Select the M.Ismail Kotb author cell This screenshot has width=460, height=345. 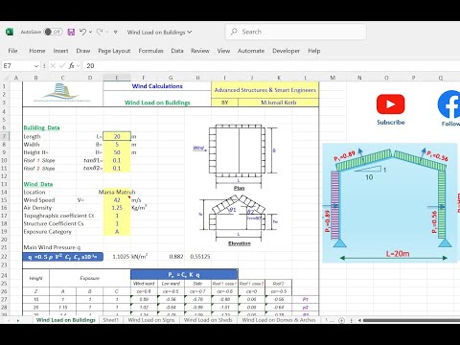[278, 103]
